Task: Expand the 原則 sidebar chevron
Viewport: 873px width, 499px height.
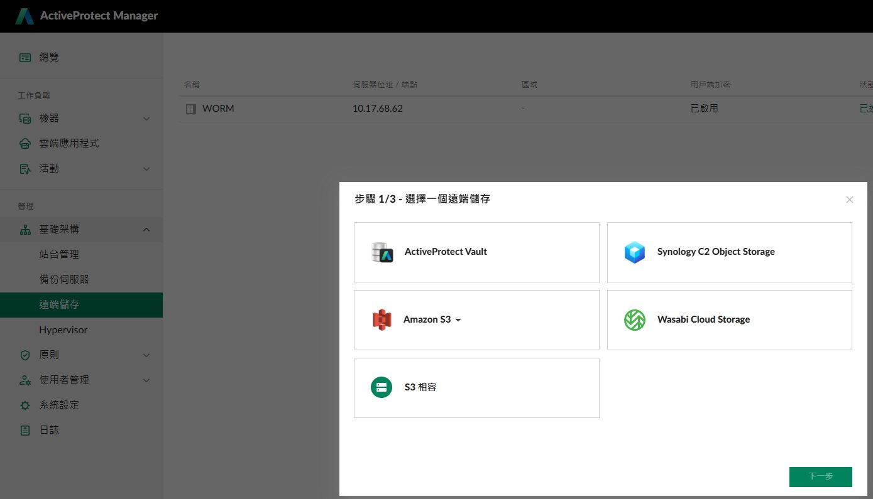Action: pos(146,355)
